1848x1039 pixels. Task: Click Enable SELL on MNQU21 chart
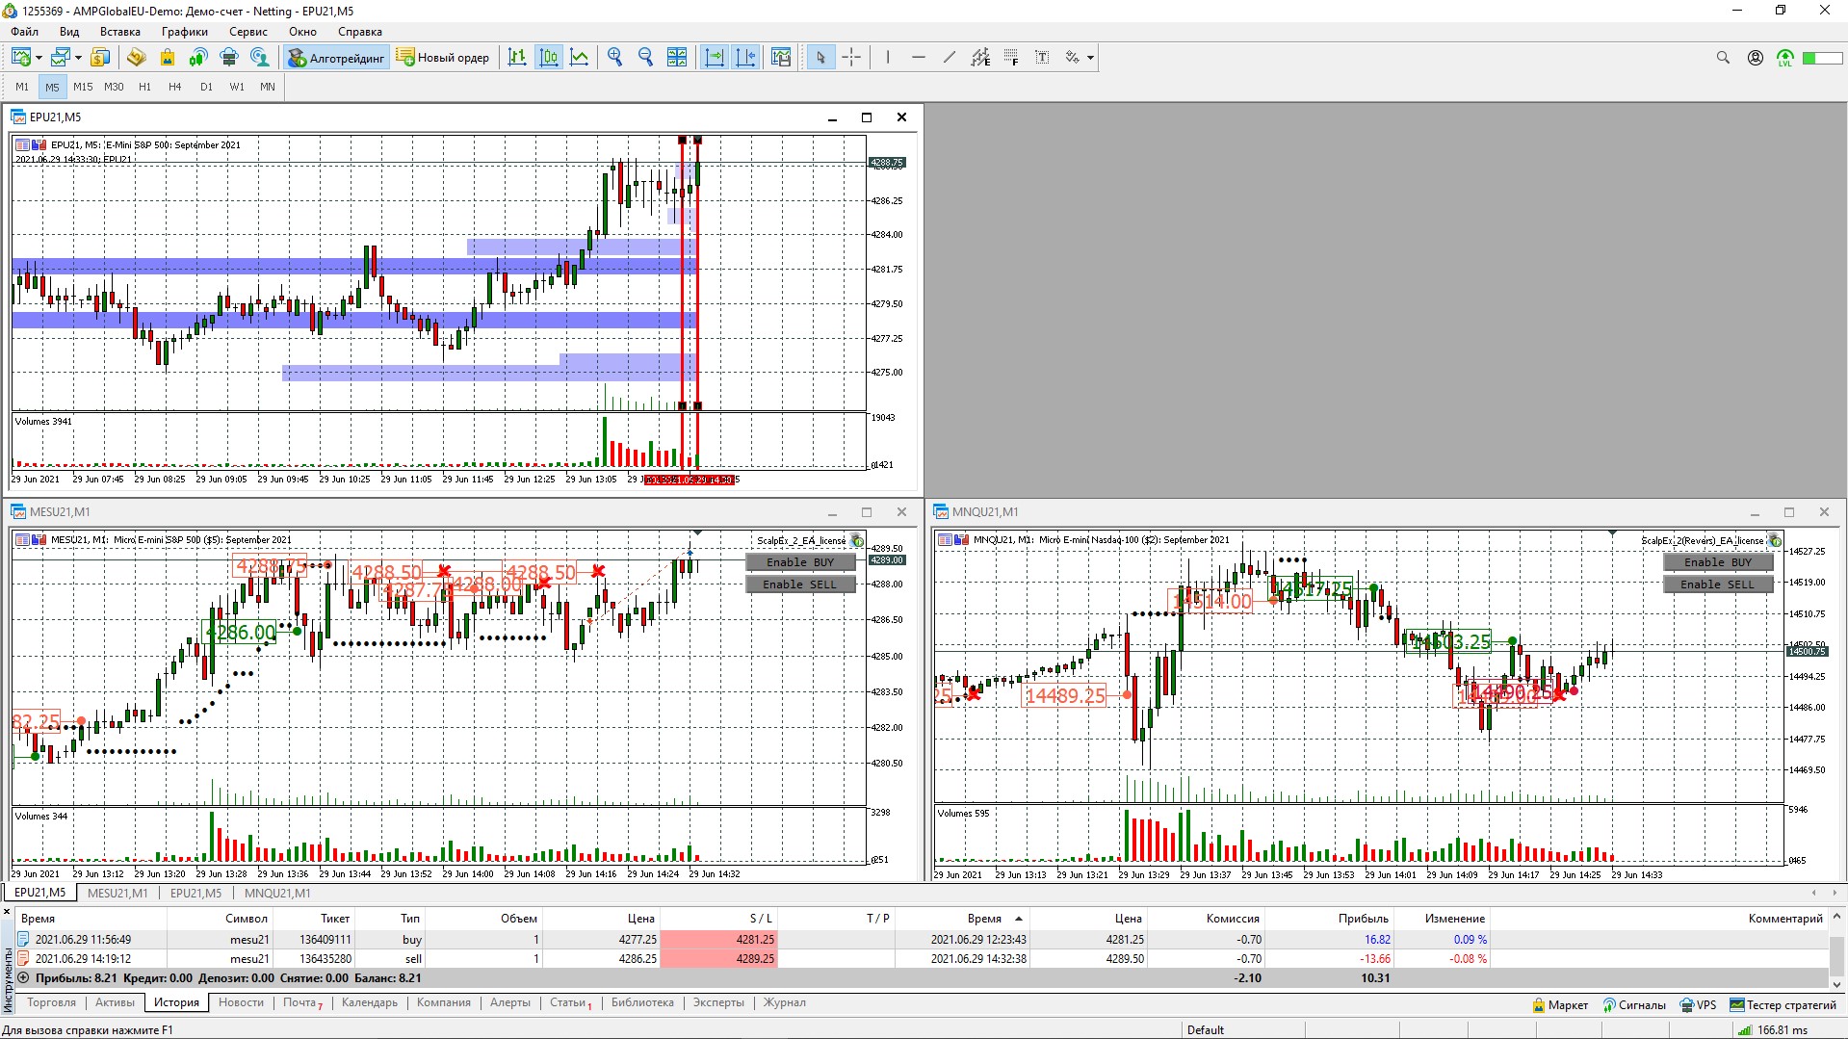point(1718,584)
